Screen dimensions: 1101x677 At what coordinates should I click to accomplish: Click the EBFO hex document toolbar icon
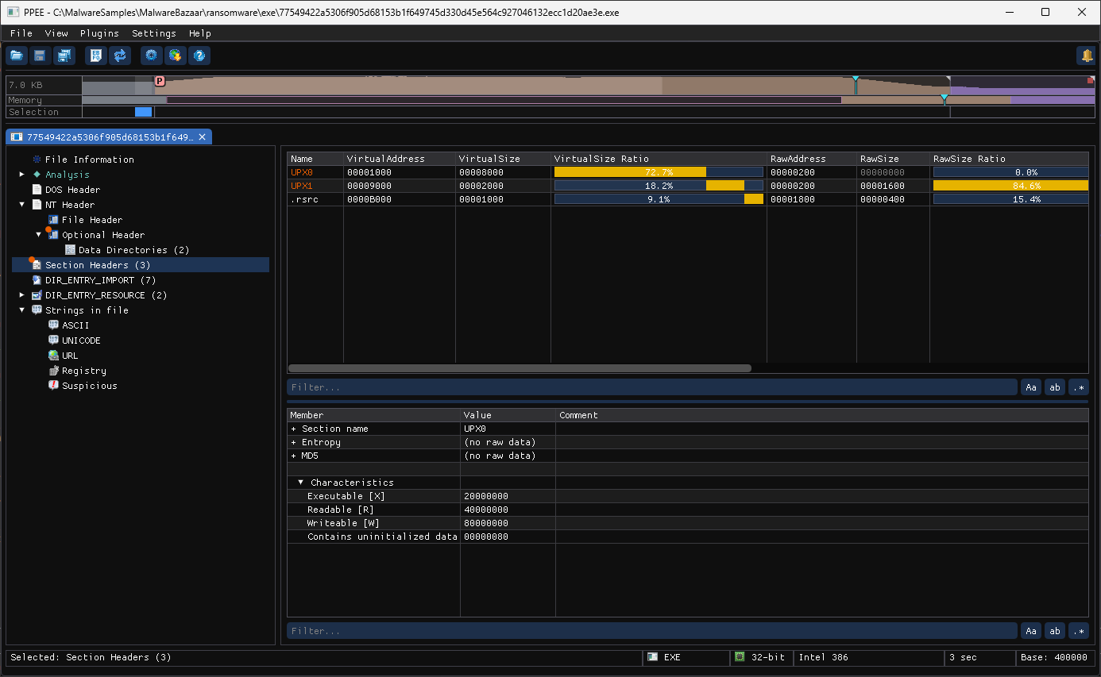96,56
